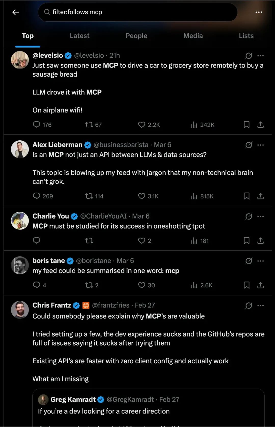Reply to Charlie You's tweet
The image size is (275, 427).
click(36, 241)
